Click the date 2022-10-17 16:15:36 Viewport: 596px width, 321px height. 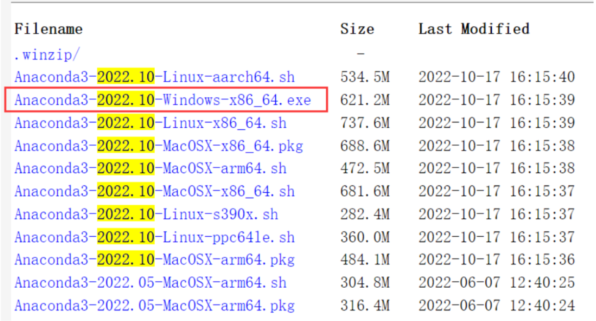click(x=497, y=260)
